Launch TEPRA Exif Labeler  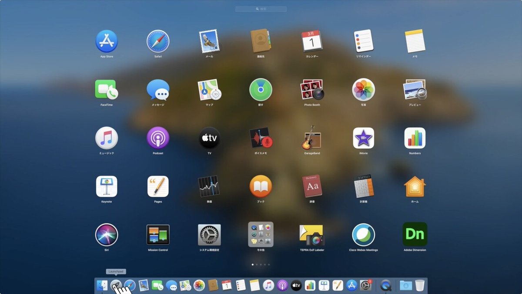click(312, 235)
